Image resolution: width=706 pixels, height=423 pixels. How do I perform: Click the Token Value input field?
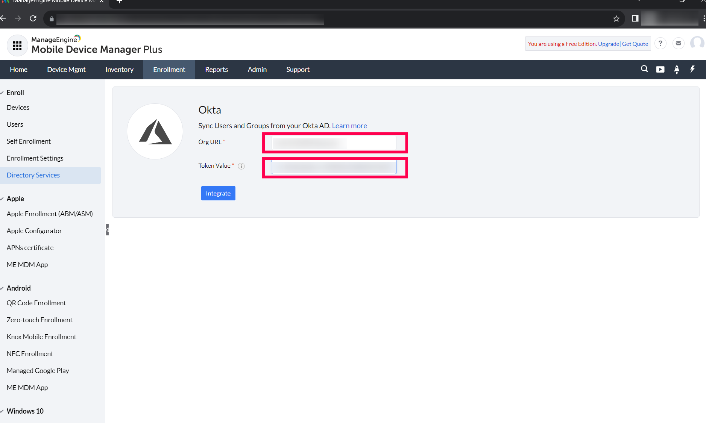point(334,167)
